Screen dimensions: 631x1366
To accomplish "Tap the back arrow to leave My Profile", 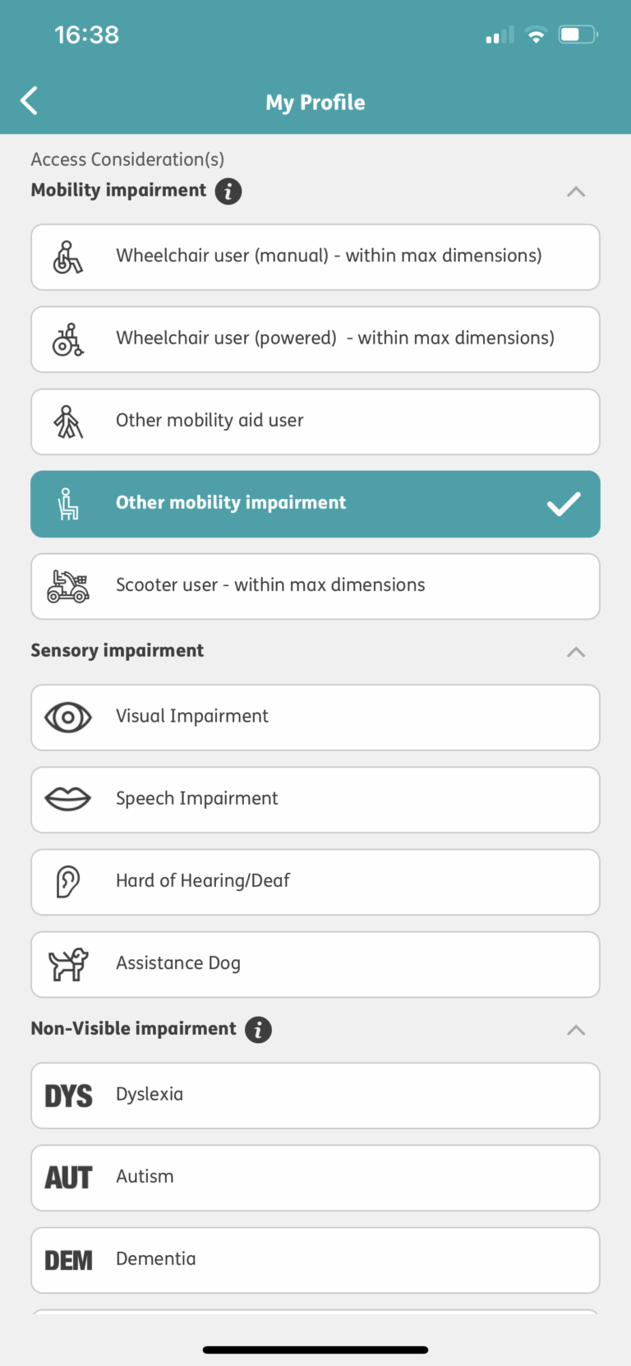I will [29, 100].
